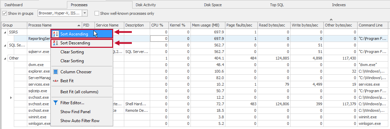Click the 100.6 memory usage cell

coord(208,71)
